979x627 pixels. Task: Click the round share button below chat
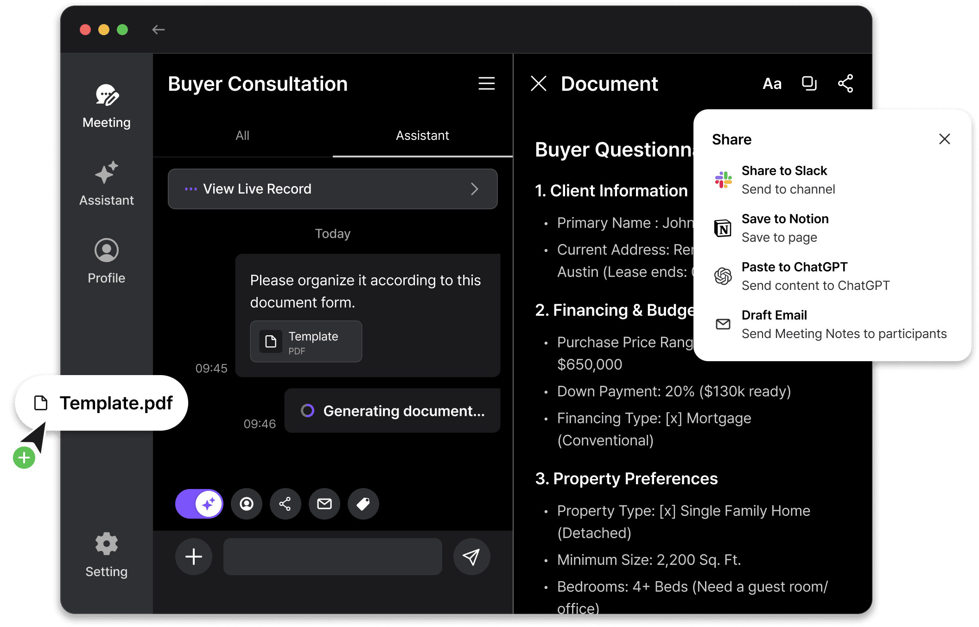(x=285, y=504)
